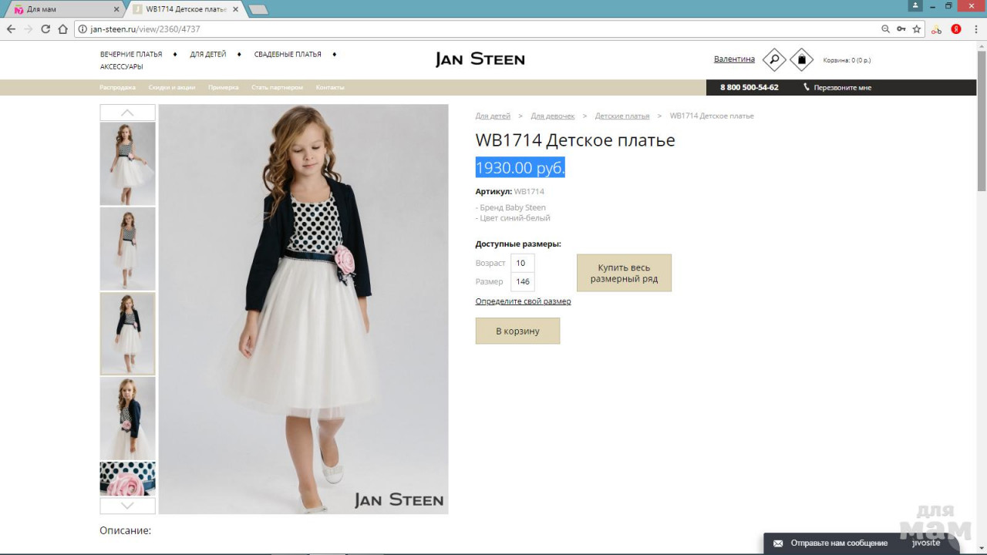Bookmark page with the star icon
Image resolution: width=987 pixels, height=555 pixels.
pos(917,29)
